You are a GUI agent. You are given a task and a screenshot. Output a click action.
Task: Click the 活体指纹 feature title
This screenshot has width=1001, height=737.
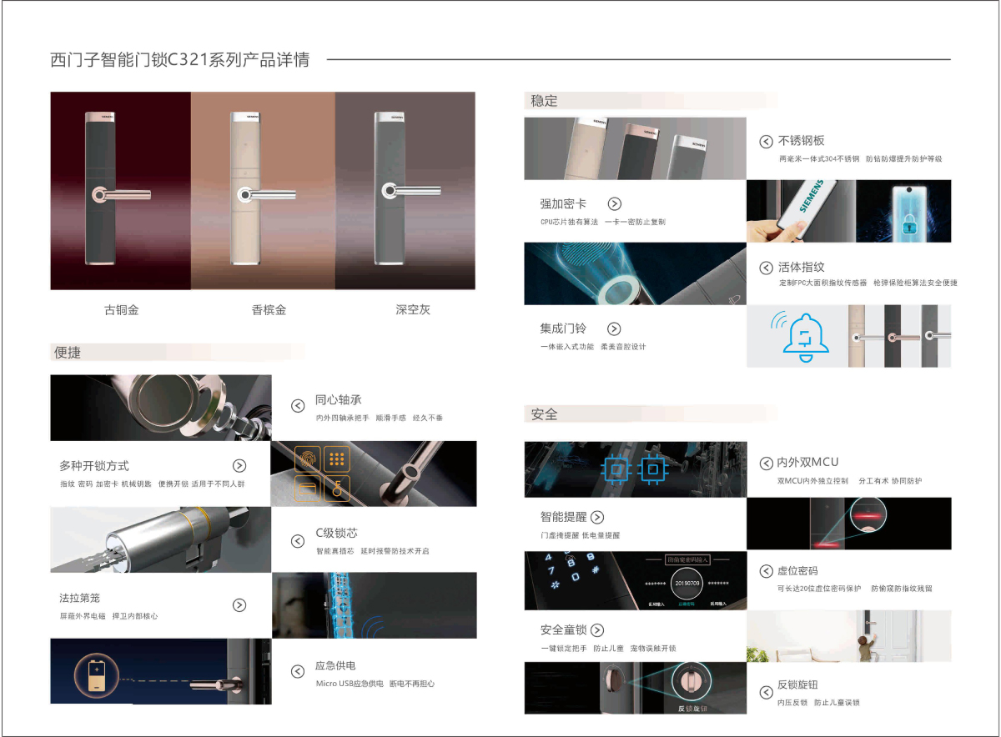tap(802, 268)
